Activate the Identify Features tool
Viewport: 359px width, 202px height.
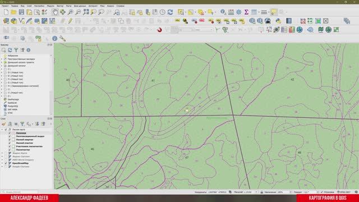[223, 12]
